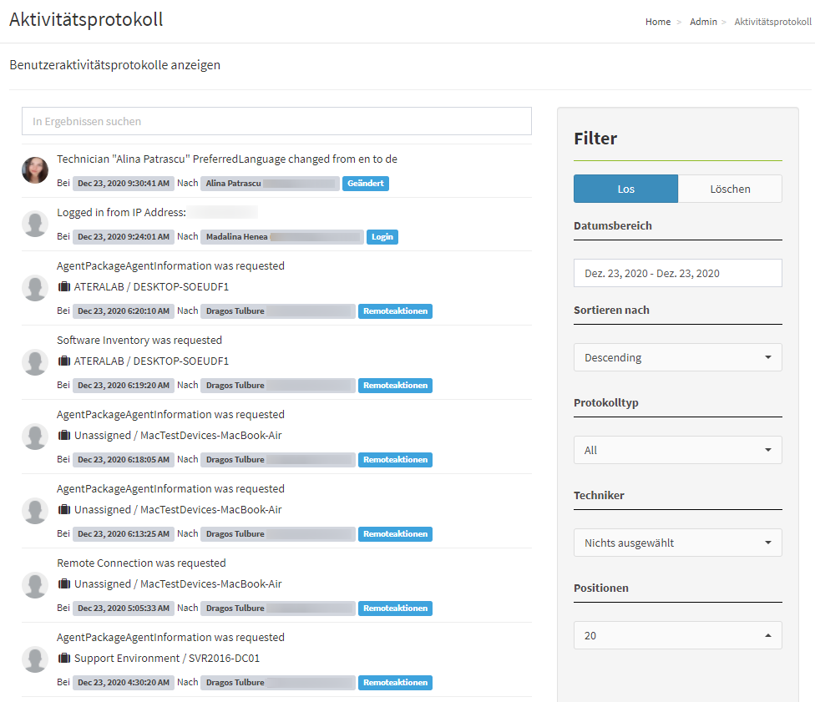Click timestamp Dec 23, 2020 9:24:01 AM
This screenshot has height=702, width=815.
(x=124, y=237)
